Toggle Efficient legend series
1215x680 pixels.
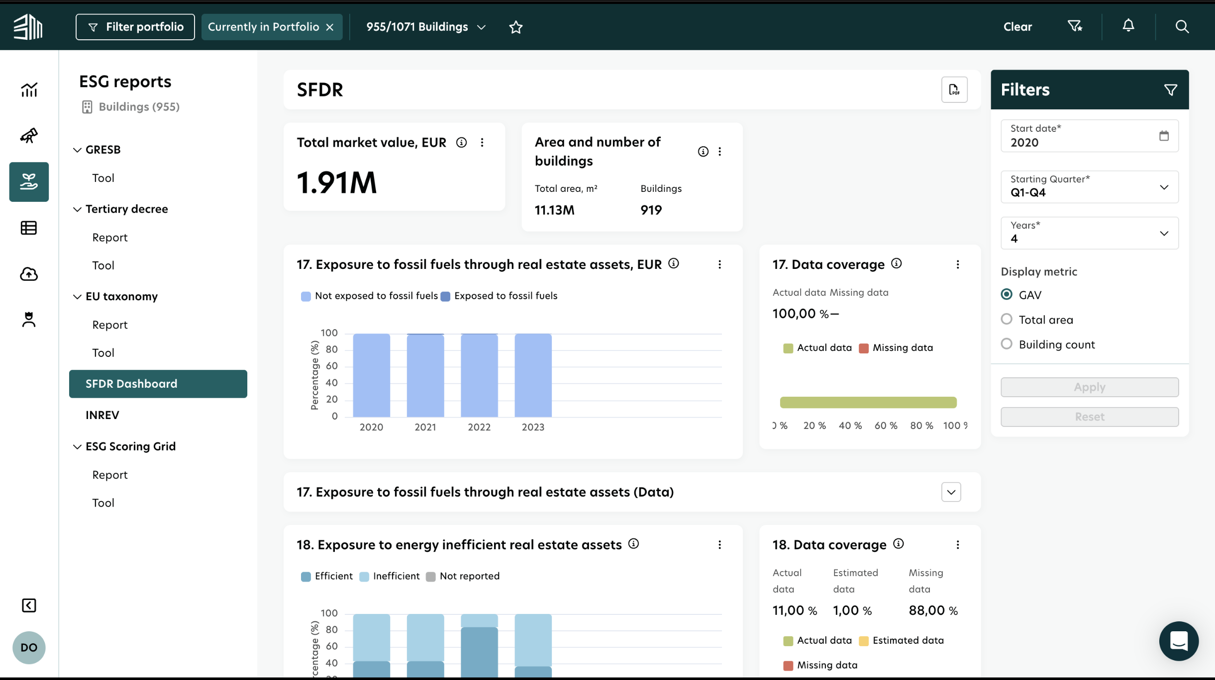click(x=327, y=576)
